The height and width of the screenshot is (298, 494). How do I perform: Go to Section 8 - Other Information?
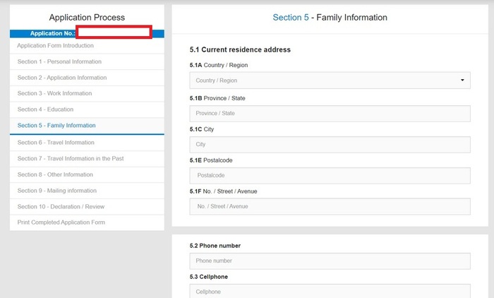[x=55, y=174]
